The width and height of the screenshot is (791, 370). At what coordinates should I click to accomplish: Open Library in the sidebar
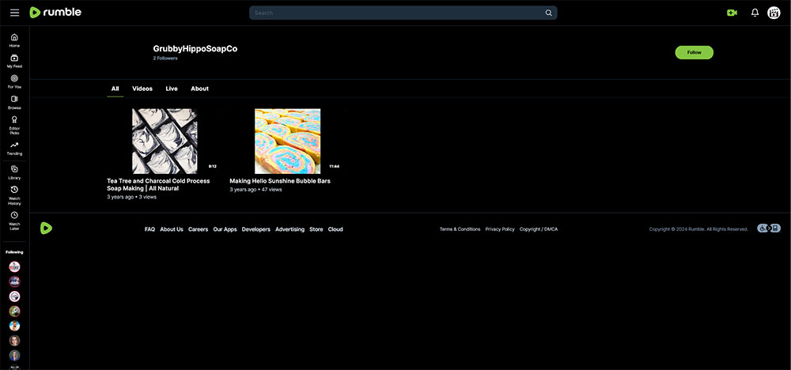coord(14,172)
